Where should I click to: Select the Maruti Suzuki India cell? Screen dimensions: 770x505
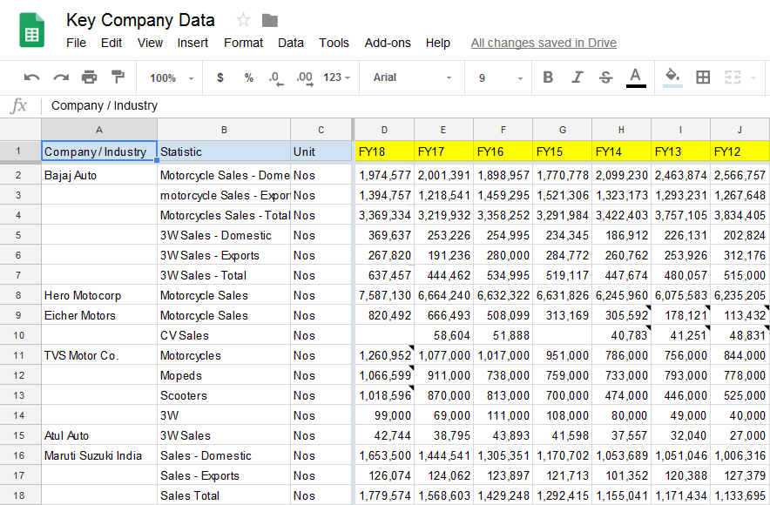point(99,455)
